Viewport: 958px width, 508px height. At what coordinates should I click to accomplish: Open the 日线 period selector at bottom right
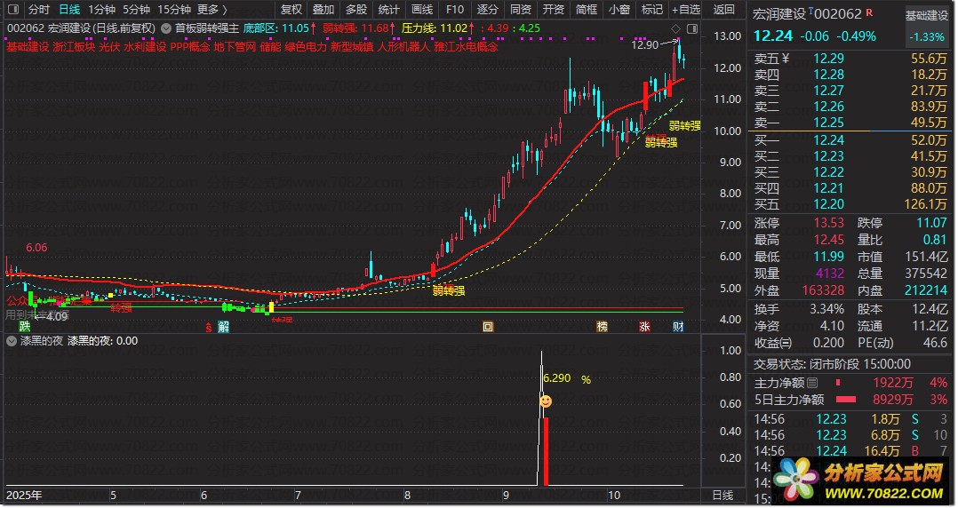click(x=722, y=496)
